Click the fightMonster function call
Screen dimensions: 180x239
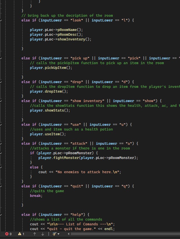point(66,158)
